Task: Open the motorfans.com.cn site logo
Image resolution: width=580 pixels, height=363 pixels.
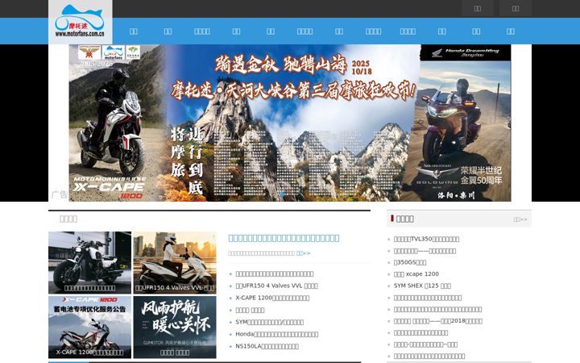Action: pos(81,22)
